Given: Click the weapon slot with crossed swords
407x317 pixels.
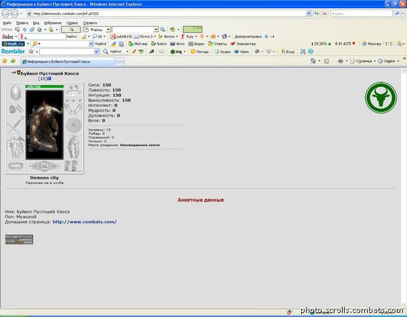Looking at the screenshot, I should coord(16,126).
